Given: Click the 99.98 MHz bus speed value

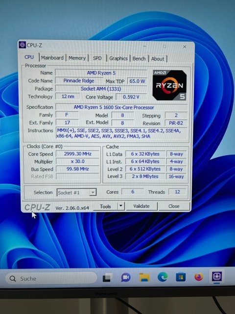Looking at the screenshot, I should pyautogui.click(x=78, y=169).
